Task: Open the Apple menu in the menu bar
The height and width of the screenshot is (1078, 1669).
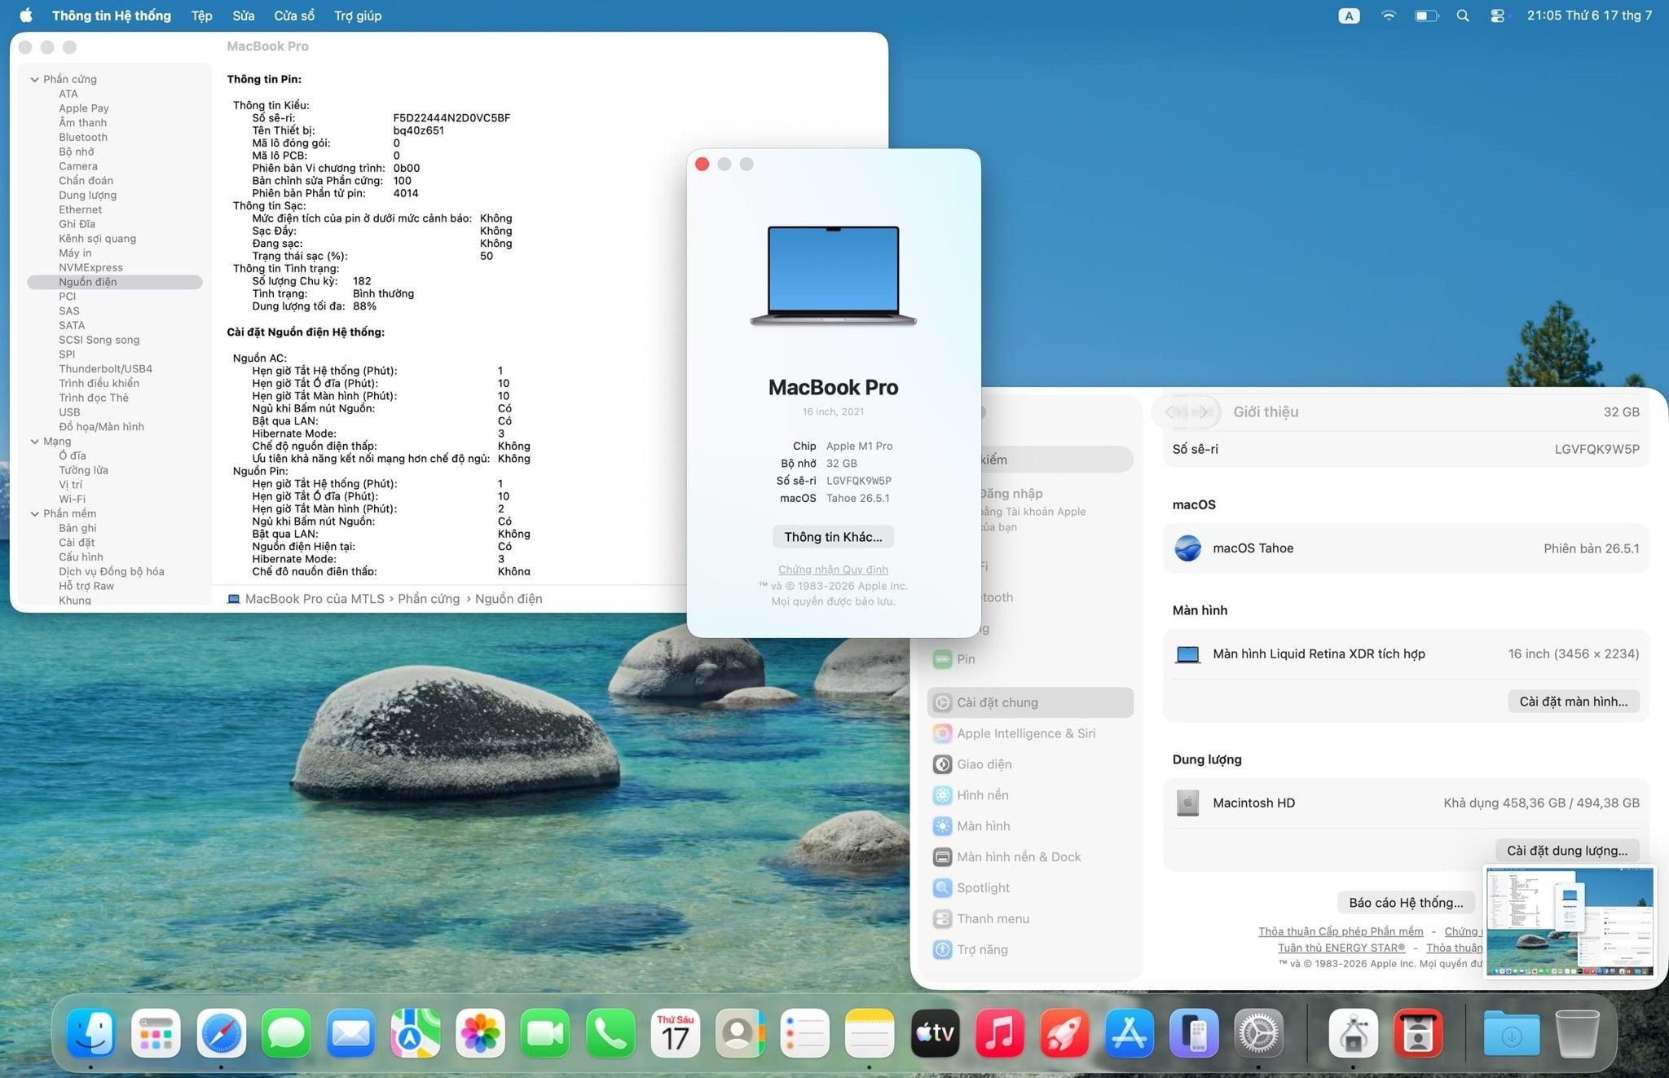Action: point(26,15)
